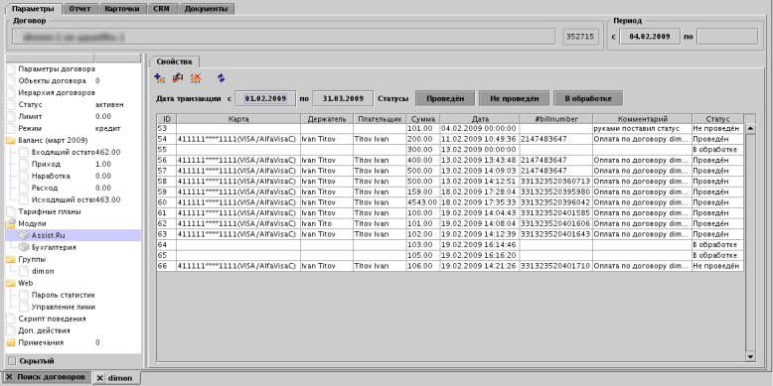The height and width of the screenshot is (386, 773).
Task: Sort by the Комментарий column header
Action: [x=643, y=119]
